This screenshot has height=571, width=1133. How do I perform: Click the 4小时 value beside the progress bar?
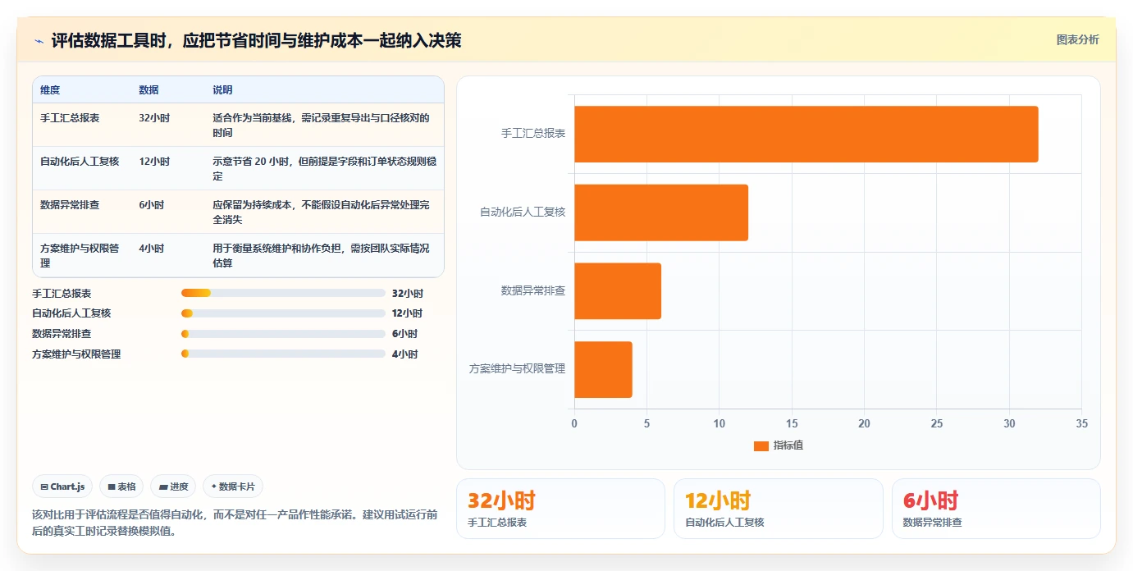404,354
